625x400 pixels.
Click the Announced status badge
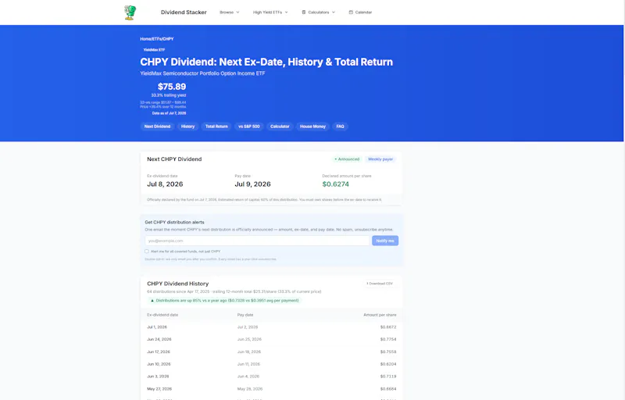[x=347, y=159]
